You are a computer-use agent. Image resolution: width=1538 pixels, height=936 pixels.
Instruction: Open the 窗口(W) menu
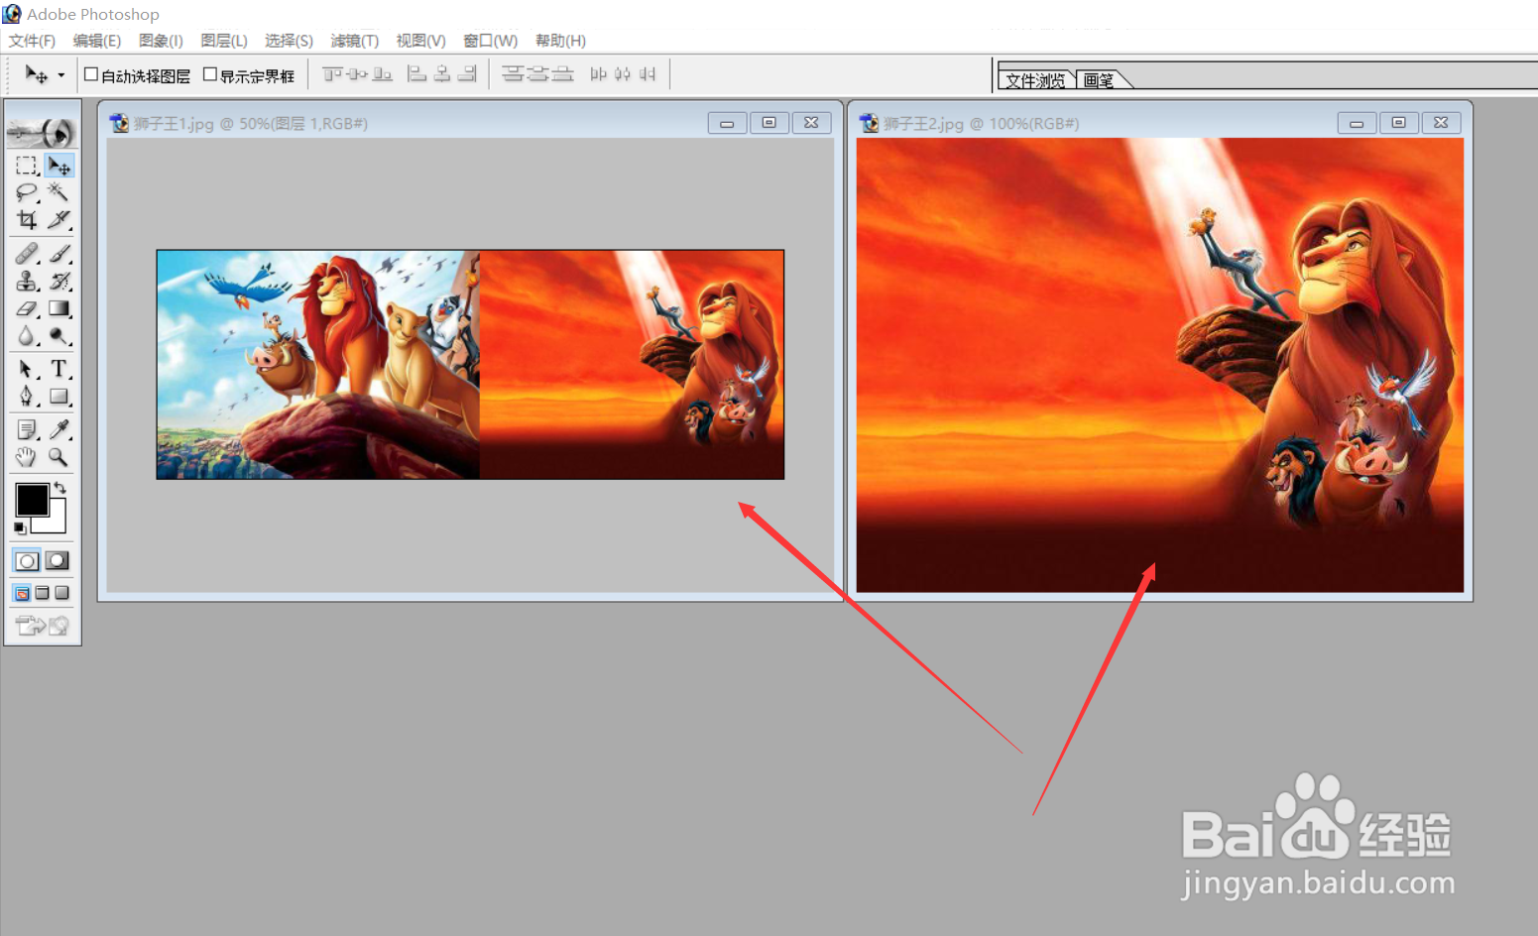tap(491, 41)
